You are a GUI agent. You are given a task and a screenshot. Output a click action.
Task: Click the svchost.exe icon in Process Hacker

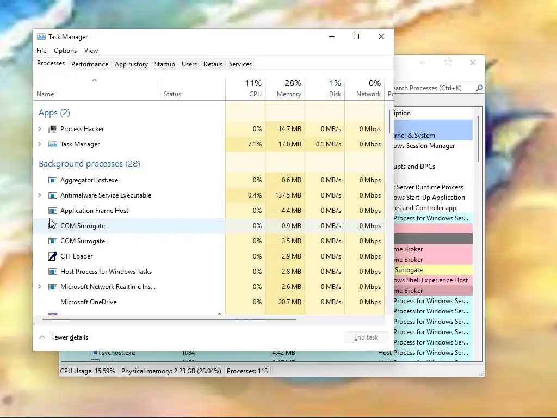click(x=95, y=353)
